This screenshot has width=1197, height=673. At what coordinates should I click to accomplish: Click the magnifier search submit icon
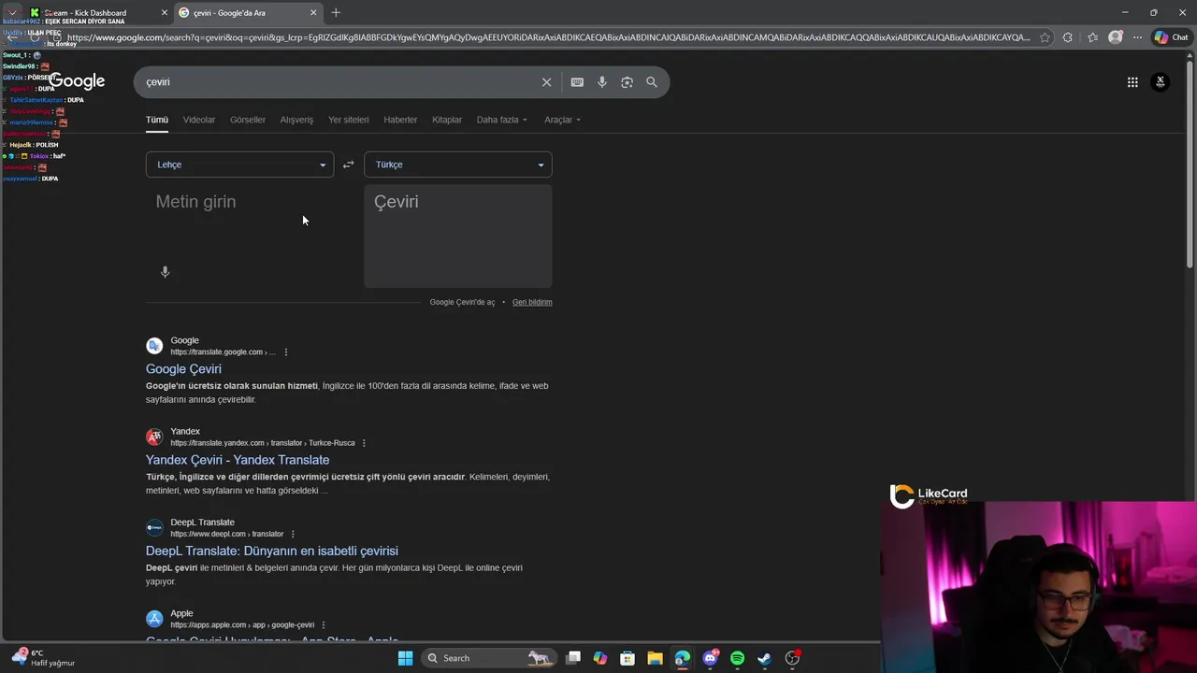click(x=652, y=82)
